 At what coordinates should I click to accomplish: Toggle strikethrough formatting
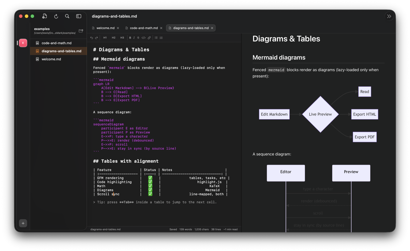coord(138,38)
